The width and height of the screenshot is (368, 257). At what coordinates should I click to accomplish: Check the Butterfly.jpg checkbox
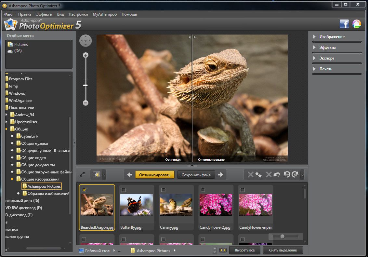pos(124,190)
